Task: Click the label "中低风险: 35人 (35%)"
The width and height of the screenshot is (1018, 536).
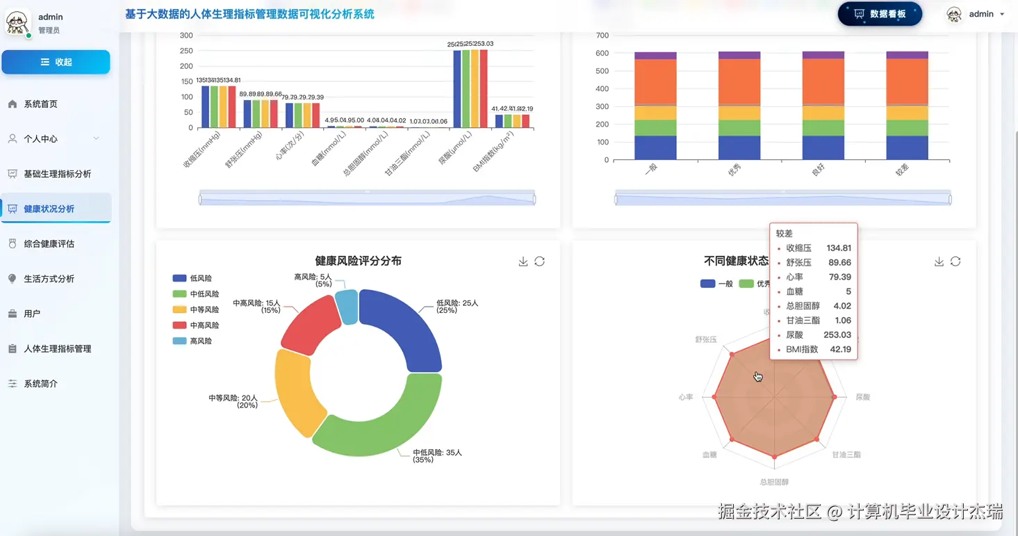Action: [437, 456]
